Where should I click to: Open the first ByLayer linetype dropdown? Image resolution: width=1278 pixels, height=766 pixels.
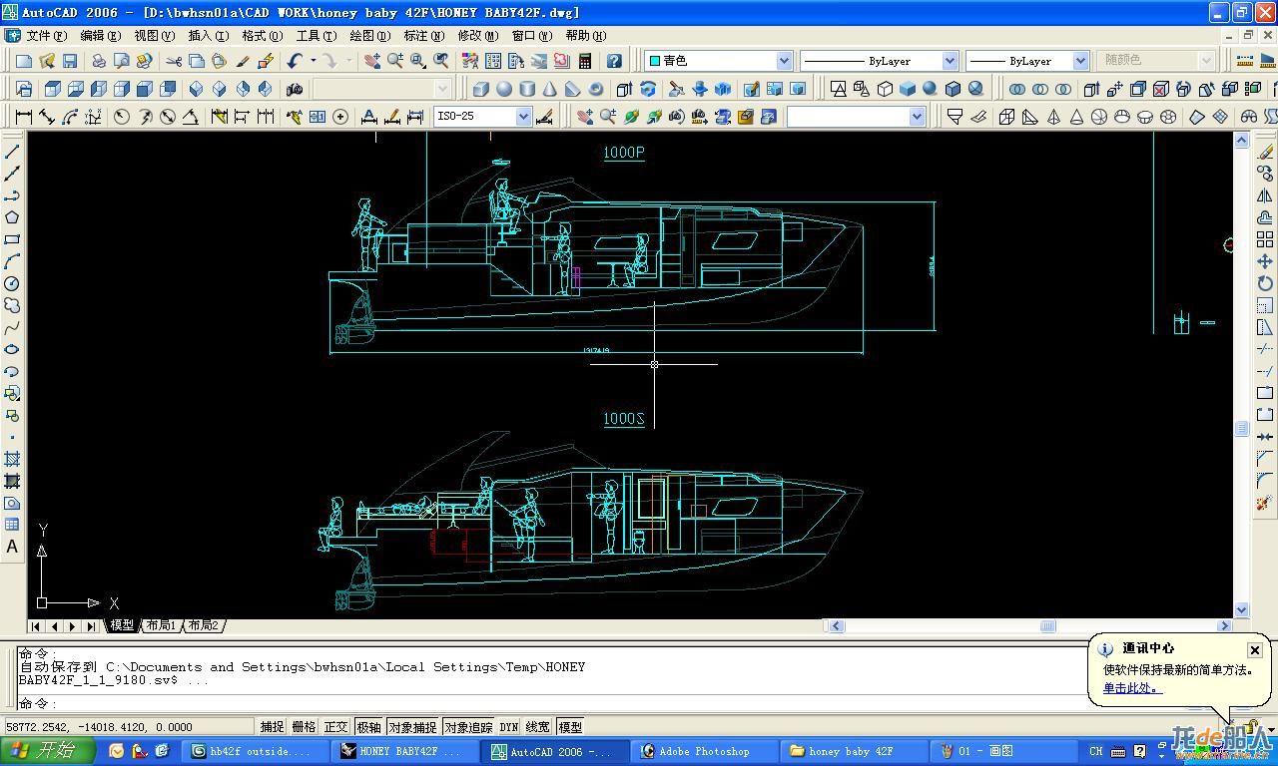point(950,61)
